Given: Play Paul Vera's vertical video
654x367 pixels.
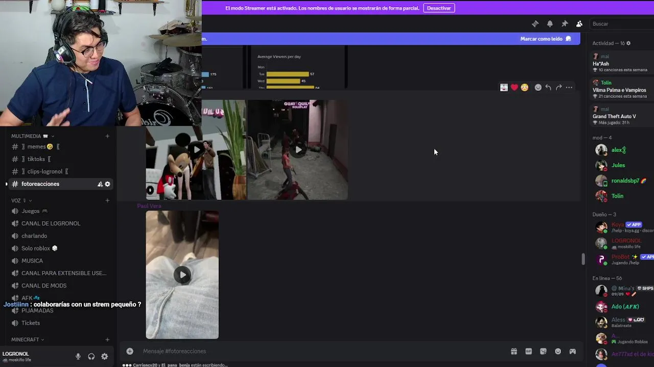Looking at the screenshot, I should tap(182, 275).
